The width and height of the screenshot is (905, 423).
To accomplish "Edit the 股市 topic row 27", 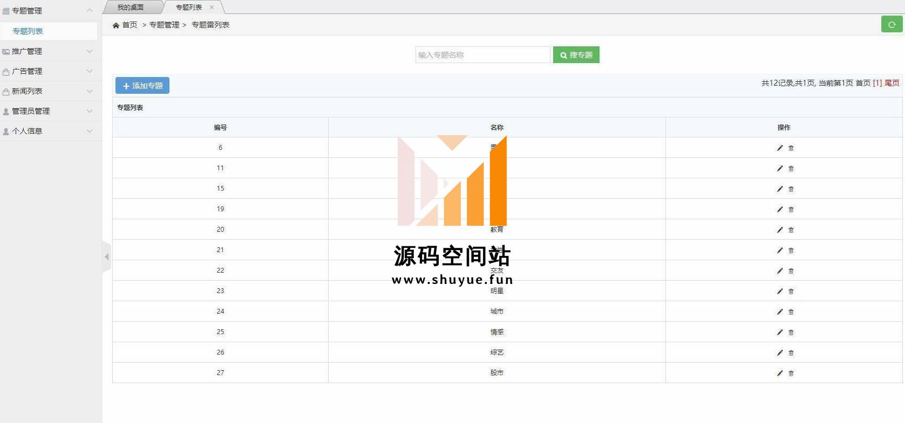I will (x=780, y=373).
